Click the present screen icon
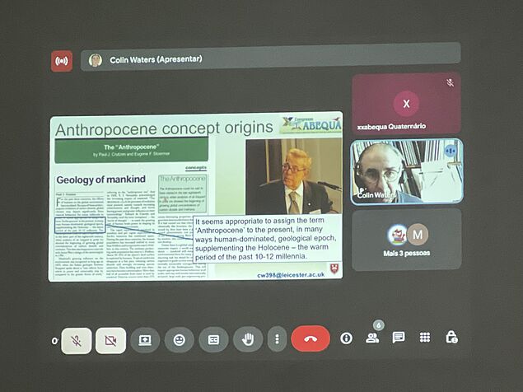 pos(145,339)
